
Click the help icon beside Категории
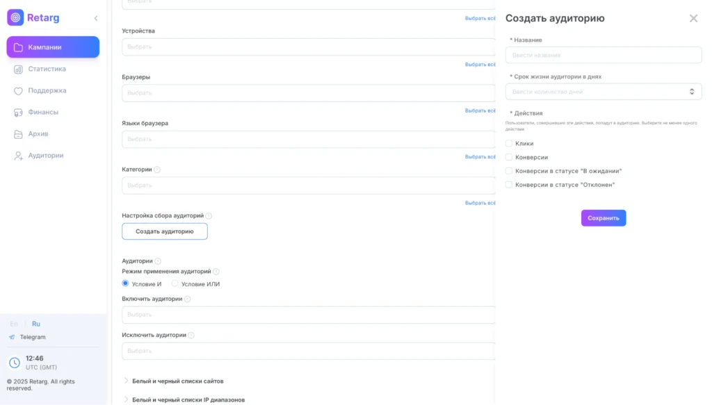[157, 170]
